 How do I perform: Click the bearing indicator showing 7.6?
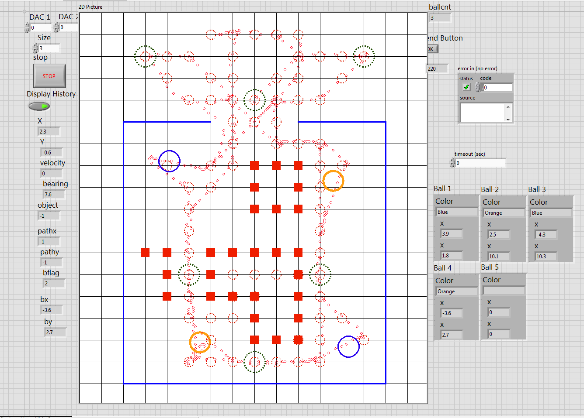[x=54, y=194]
